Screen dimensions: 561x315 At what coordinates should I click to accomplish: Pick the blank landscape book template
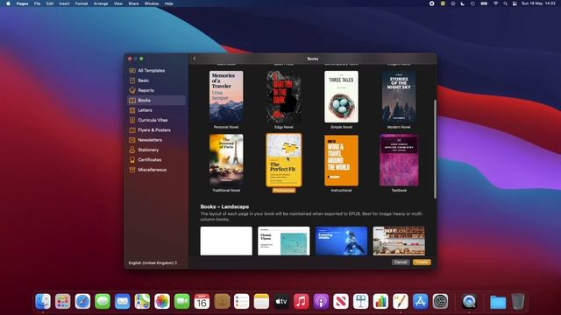(226, 241)
